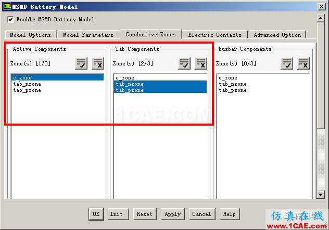This screenshot has height=230, width=329.
Task: Toggle Enable MSMD Battery Model checkbox
Action: tap(10, 19)
